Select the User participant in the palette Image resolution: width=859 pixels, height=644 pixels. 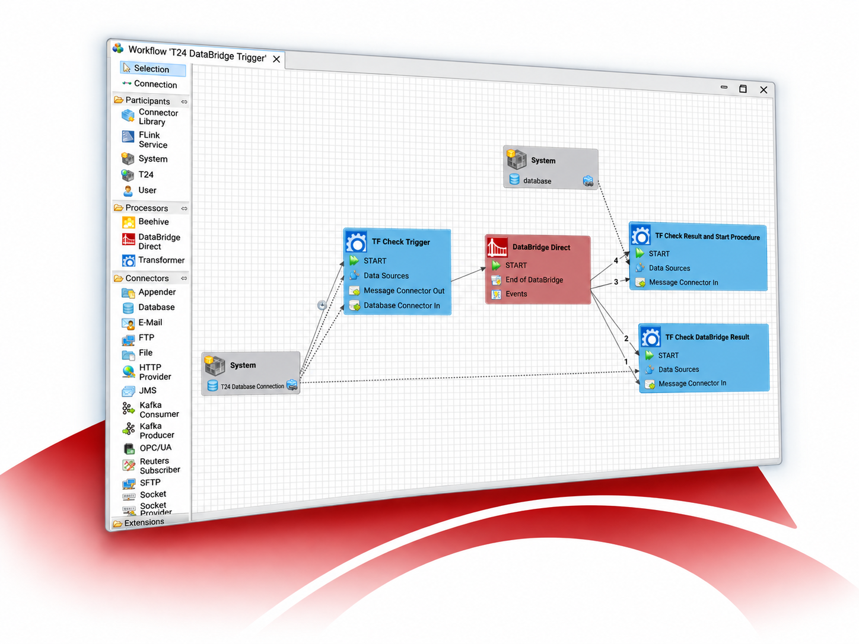(x=139, y=190)
